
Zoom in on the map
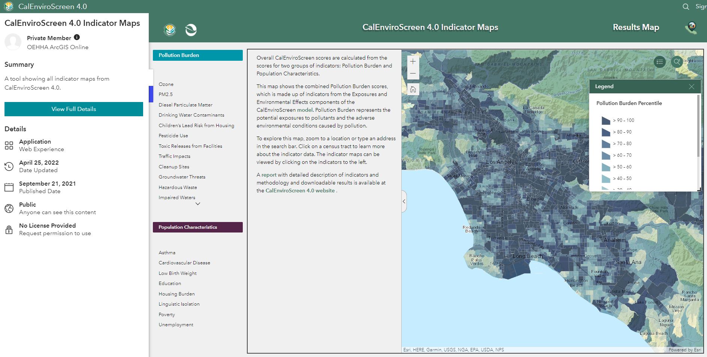tap(413, 61)
